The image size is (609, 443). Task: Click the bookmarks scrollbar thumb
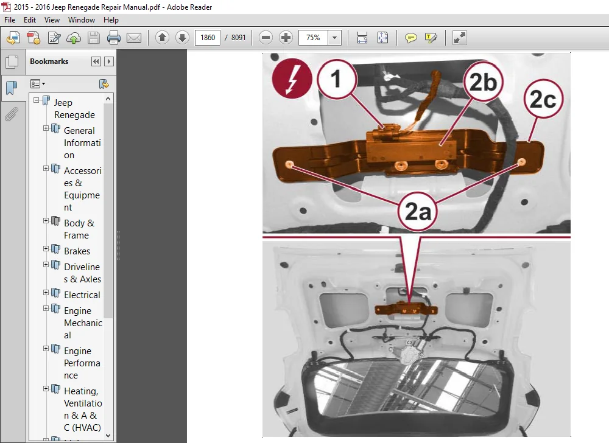tap(108, 211)
